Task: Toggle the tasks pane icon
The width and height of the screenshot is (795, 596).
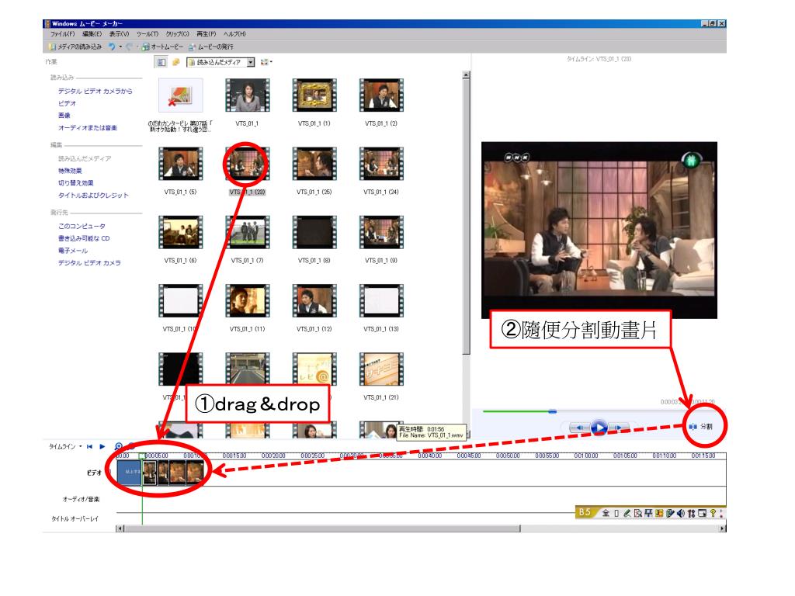Action: point(161,62)
